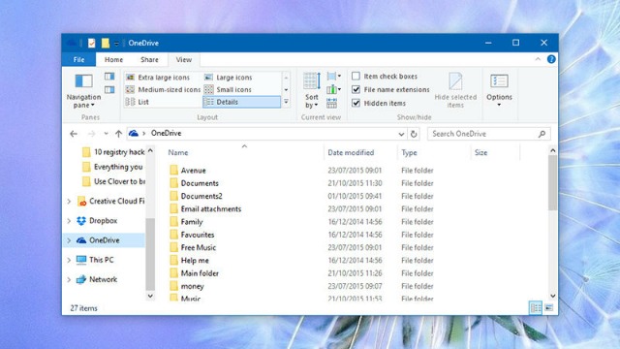Screen dimensions: 620x349
Task: Click the Back navigation arrow
Action: [x=74, y=134]
